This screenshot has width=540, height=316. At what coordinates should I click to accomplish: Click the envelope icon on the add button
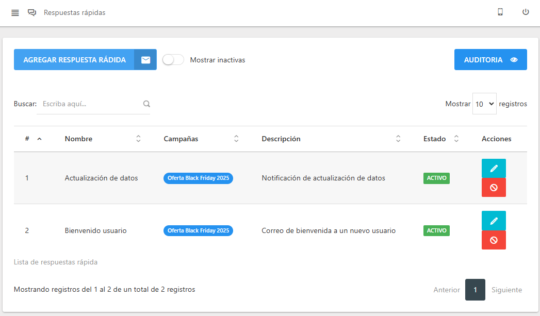145,59
